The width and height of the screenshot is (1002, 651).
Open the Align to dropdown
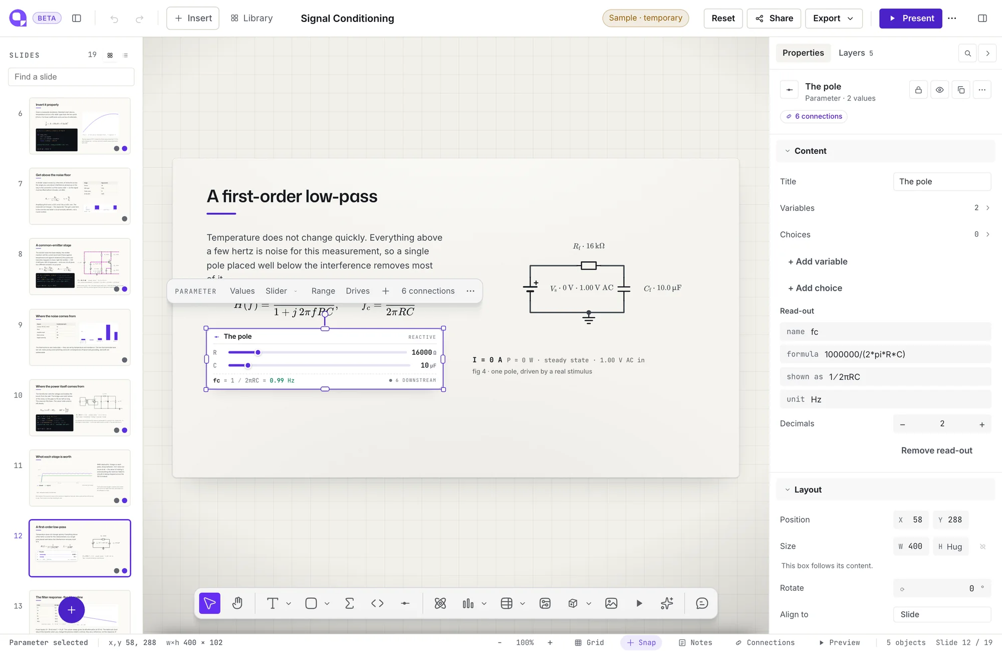(942, 615)
